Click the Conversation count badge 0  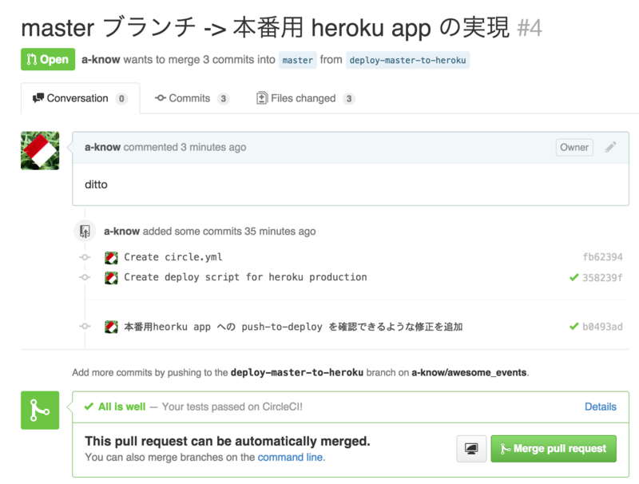pyautogui.click(x=121, y=98)
